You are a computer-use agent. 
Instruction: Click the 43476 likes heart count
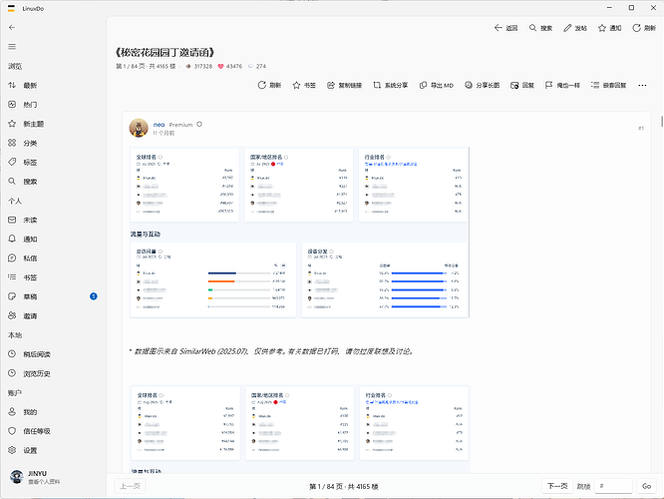tap(230, 66)
